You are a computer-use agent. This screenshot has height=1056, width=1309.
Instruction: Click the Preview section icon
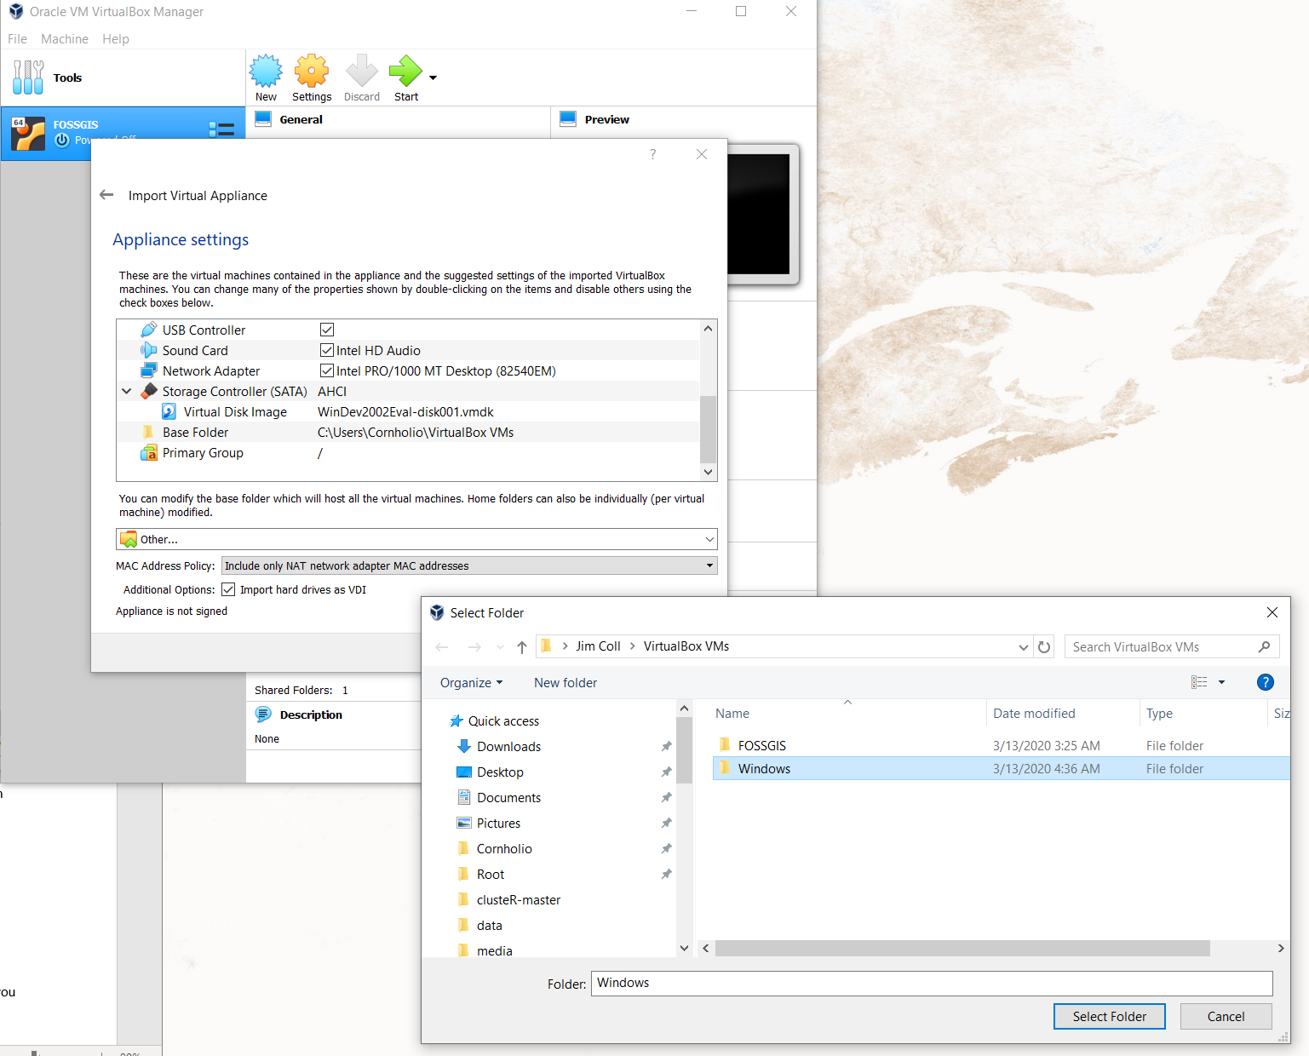(568, 119)
